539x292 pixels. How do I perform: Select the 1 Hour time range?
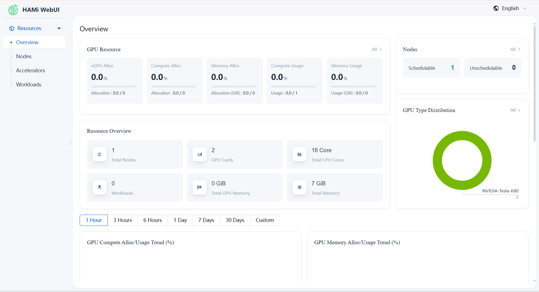pyautogui.click(x=94, y=220)
